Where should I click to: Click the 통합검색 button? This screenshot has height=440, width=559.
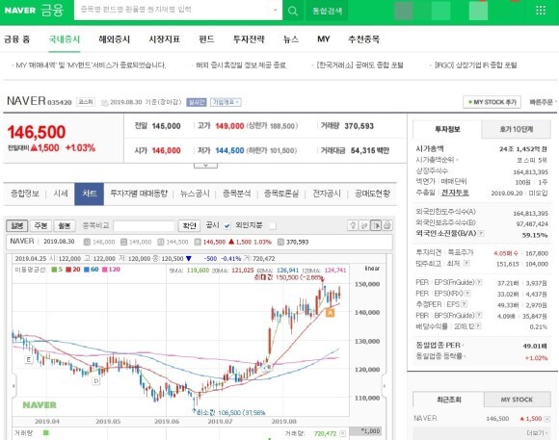[328, 11]
